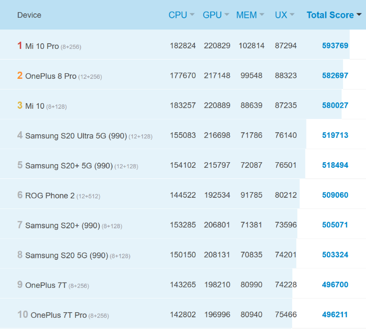
Task: Sort by the Total Score header
Action: pyautogui.click(x=334, y=15)
